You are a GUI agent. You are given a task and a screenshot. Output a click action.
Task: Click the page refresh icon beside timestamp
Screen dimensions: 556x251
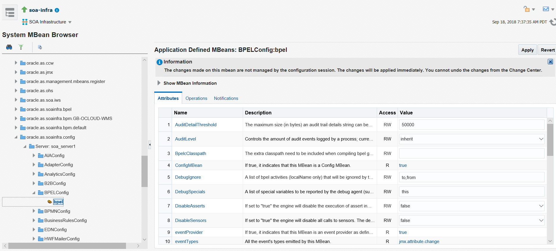click(x=553, y=22)
